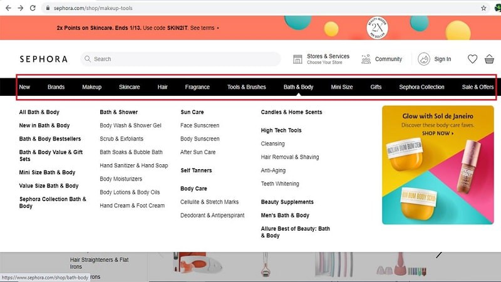Open Beauty Supplements link
This screenshot has width=501, height=282.
pos(287,202)
